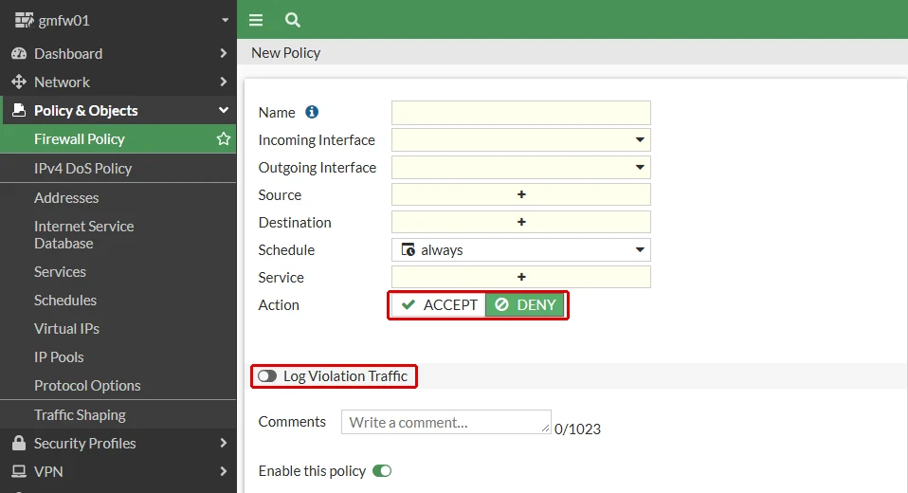
Task: Click the 0/1023 character counter
Action: 577,429
